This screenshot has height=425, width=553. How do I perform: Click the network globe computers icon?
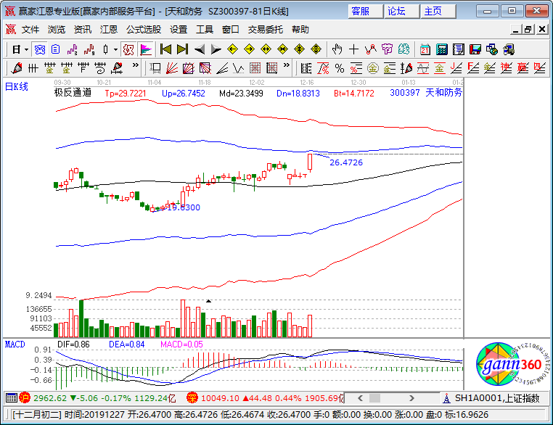coord(491,49)
